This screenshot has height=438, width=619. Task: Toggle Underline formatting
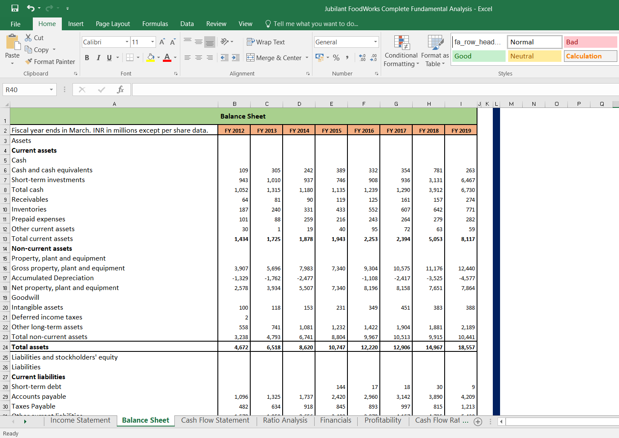coord(110,57)
